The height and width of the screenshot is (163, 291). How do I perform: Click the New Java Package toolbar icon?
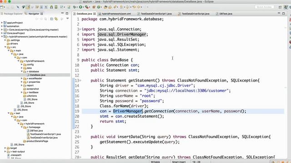click(x=94, y=7)
